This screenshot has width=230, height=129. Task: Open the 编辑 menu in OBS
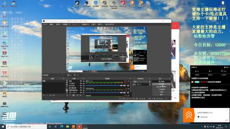click(52, 24)
